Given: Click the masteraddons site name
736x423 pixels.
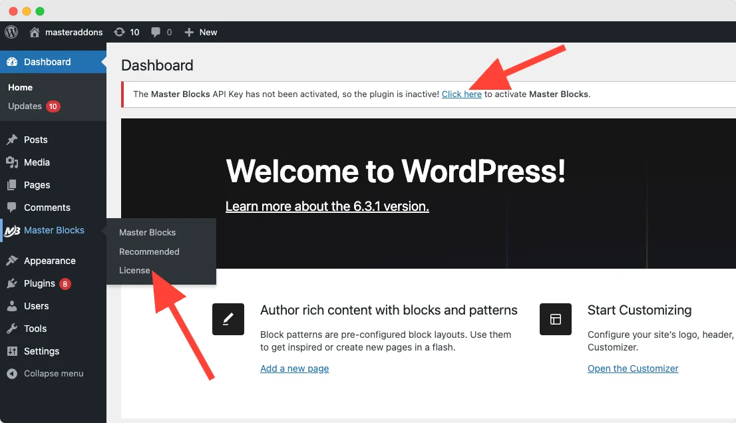Looking at the screenshot, I should click(x=74, y=33).
